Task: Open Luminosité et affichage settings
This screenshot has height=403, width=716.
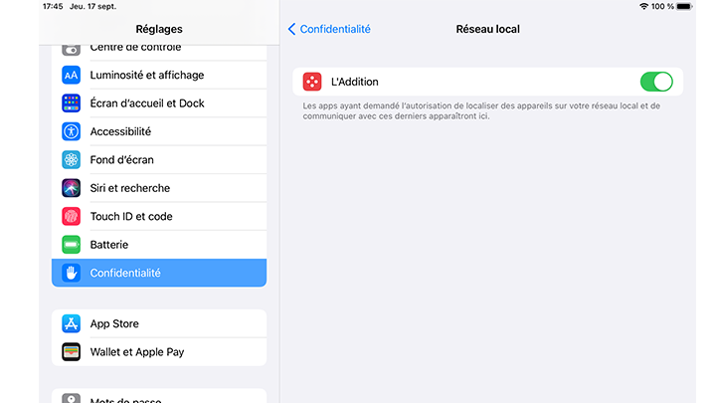Action: (x=159, y=75)
